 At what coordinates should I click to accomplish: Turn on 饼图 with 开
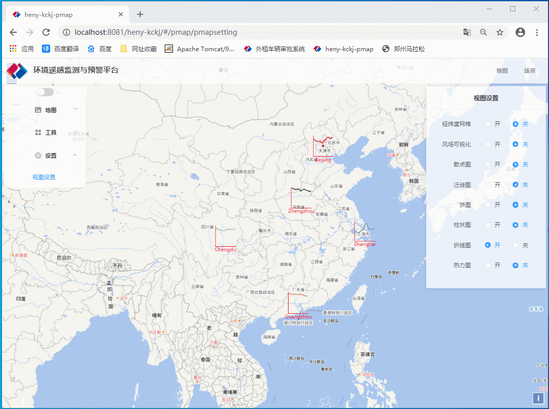(x=493, y=205)
